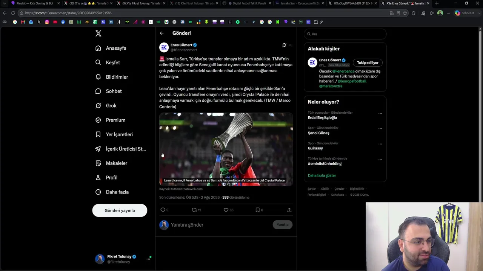The width and height of the screenshot is (483, 271).
Task: Open Enes Cömert's avatar on the post
Action: point(164,47)
